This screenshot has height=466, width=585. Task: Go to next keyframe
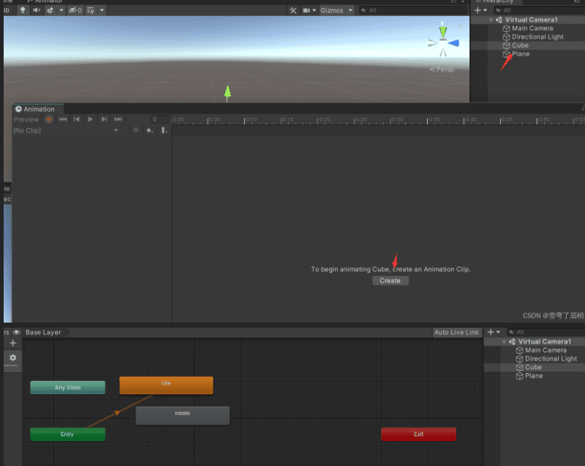pyautogui.click(x=104, y=119)
